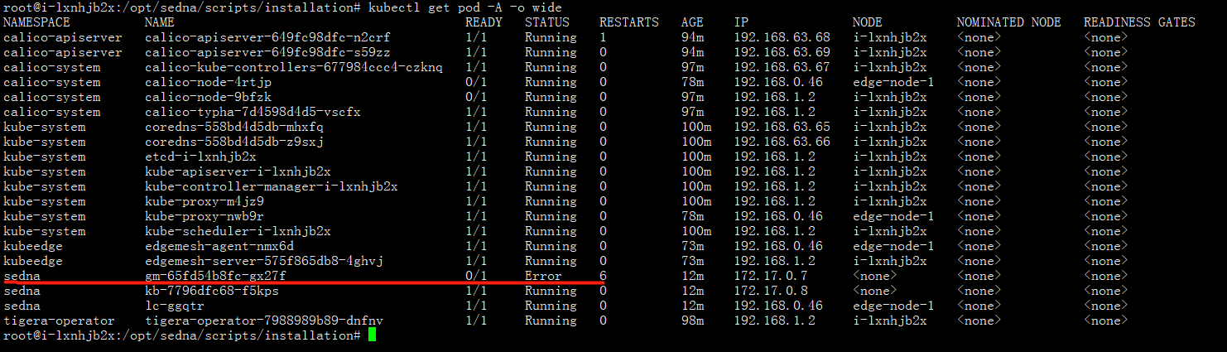The image size is (1227, 352).
Task: Select pod name gm-65fd54b8fc-gx27f
Action: click(x=215, y=276)
